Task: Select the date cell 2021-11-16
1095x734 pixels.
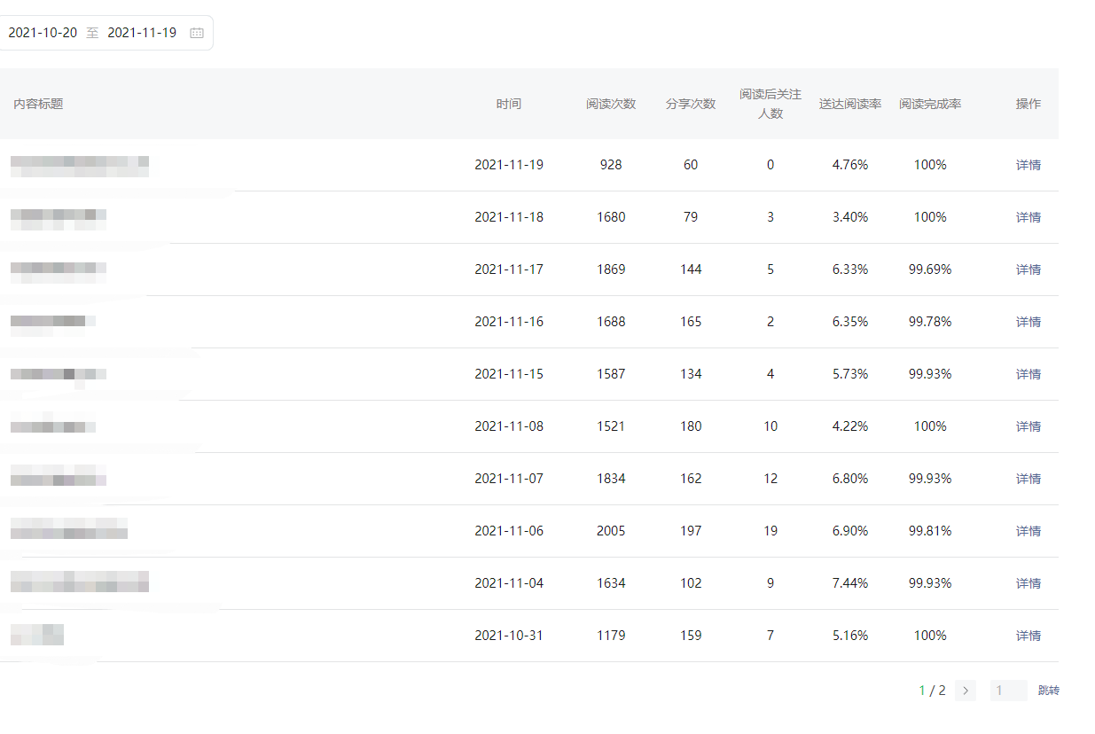Action: pyautogui.click(x=509, y=322)
